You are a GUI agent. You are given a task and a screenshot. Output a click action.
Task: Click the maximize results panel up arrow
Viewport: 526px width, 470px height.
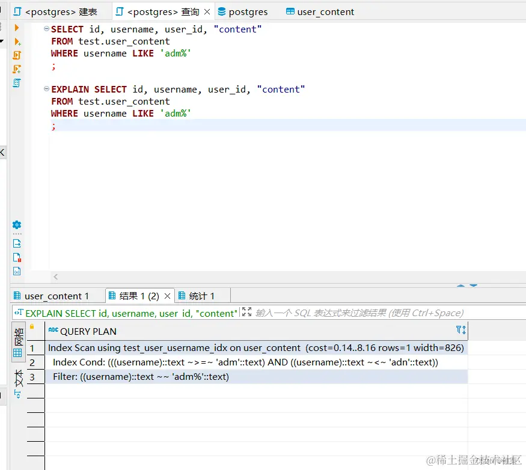[461, 285]
